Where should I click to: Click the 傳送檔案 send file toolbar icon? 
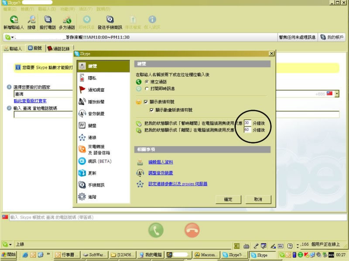(x=133, y=23)
